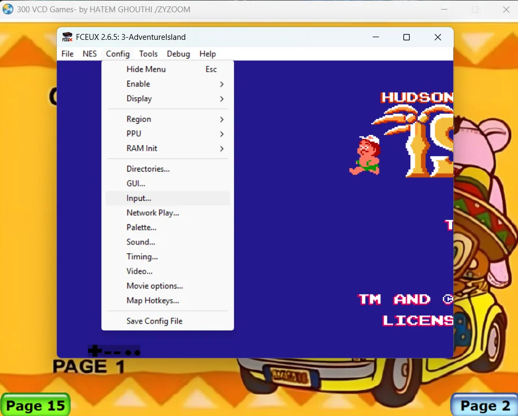
Task: Expand the Region submenu
Action: 168,119
